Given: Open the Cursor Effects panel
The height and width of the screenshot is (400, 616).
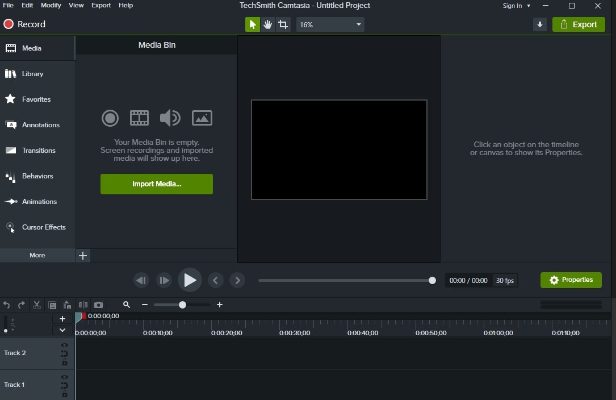Looking at the screenshot, I should (37, 227).
